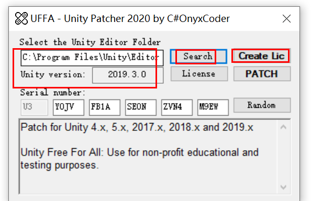This screenshot has height=201, width=311.
Task: Click the window title bar text
Action: point(130,19)
